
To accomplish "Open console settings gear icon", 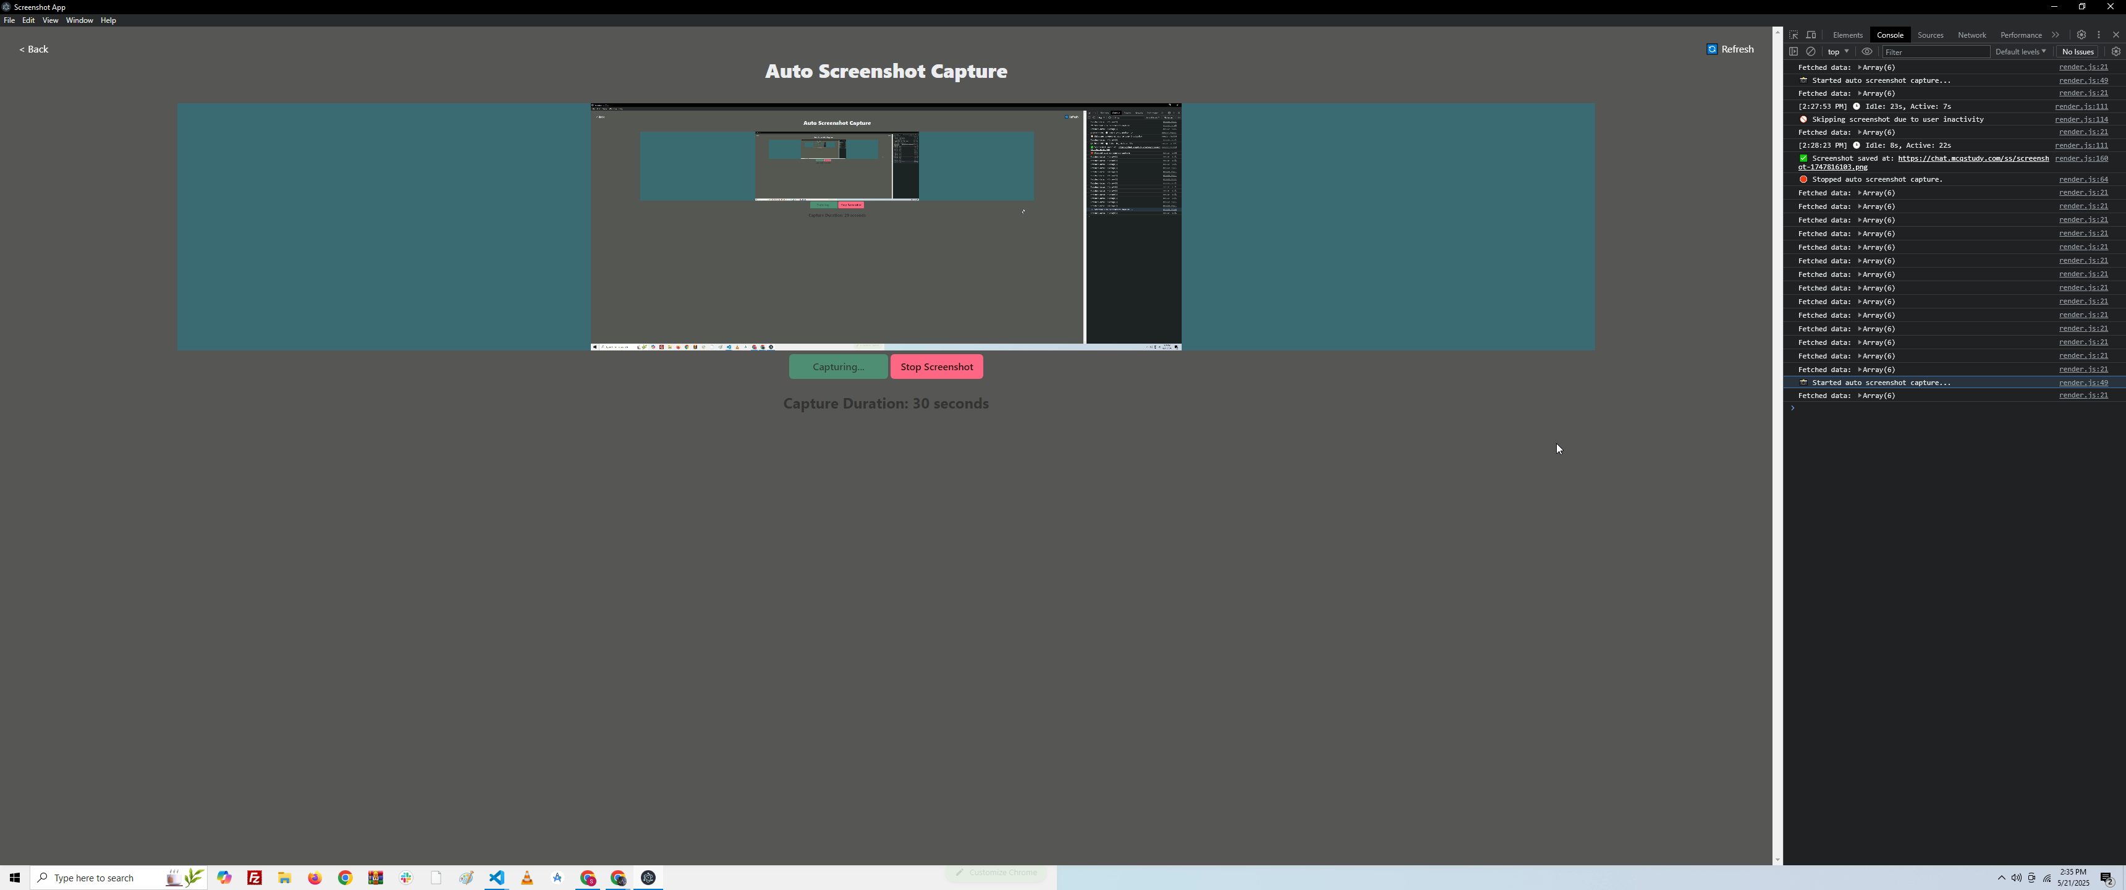I will (x=2115, y=51).
